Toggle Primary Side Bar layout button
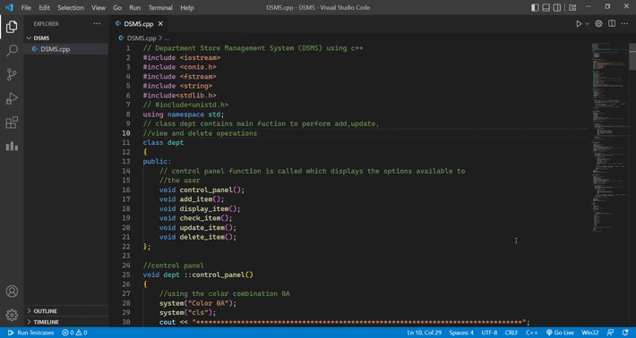 coord(535,7)
